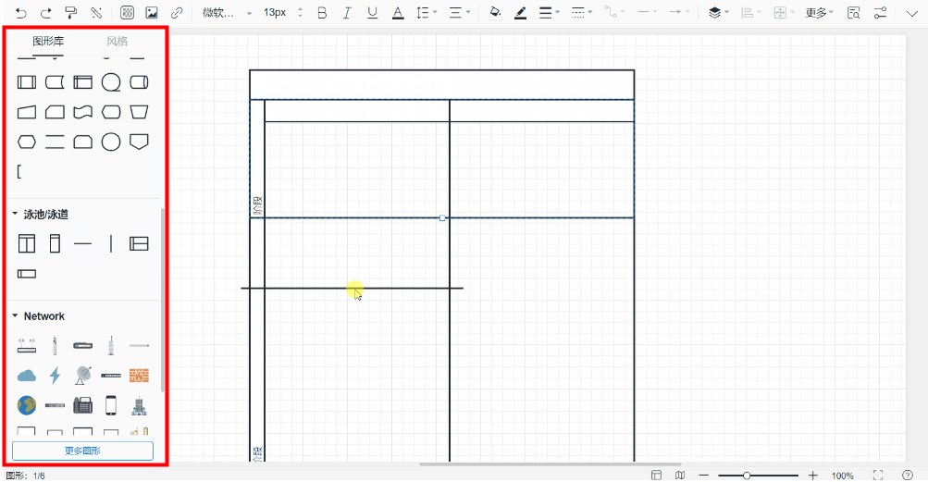The height and width of the screenshot is (482, 928).
Task: Toggle bold formatting
Action: point(322,12)
